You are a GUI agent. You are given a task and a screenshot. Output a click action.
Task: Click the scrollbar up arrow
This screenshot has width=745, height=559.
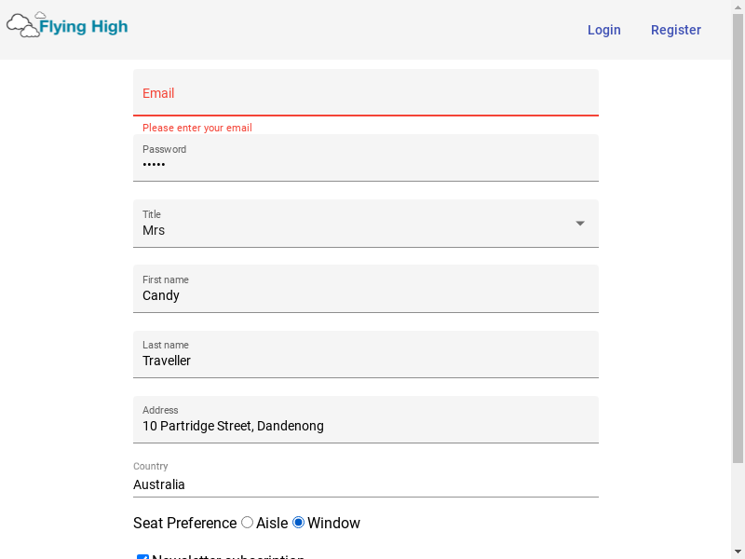(738, 7)
